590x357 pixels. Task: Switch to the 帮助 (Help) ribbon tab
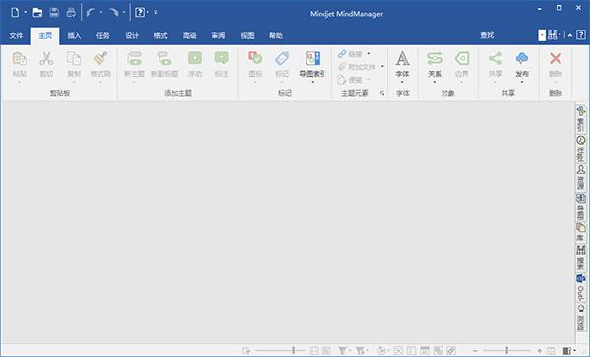tap(276, 35)
